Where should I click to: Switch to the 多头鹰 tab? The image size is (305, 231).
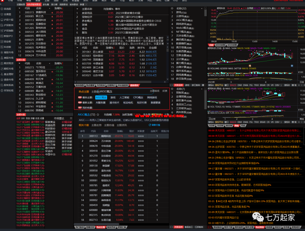coord(46,5)
